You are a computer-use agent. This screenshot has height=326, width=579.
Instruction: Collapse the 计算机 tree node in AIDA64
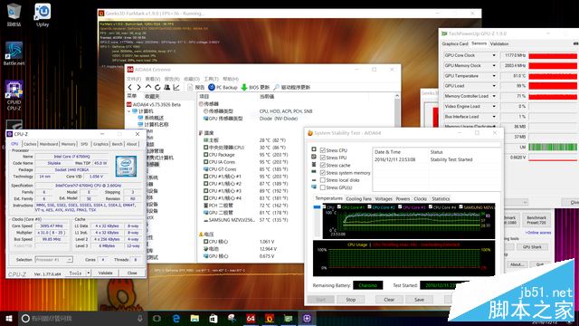pos(128,111)
